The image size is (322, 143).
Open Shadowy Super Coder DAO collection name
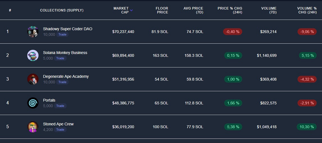pyautogui.click(x=67, y=29)
